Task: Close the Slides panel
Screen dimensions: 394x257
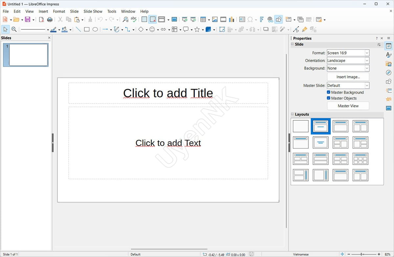Action: [x=49, y=38]
